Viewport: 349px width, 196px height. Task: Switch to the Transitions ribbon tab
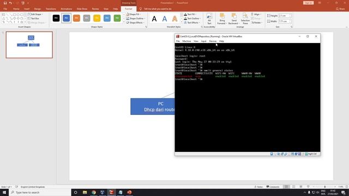[x=51, y=9]
